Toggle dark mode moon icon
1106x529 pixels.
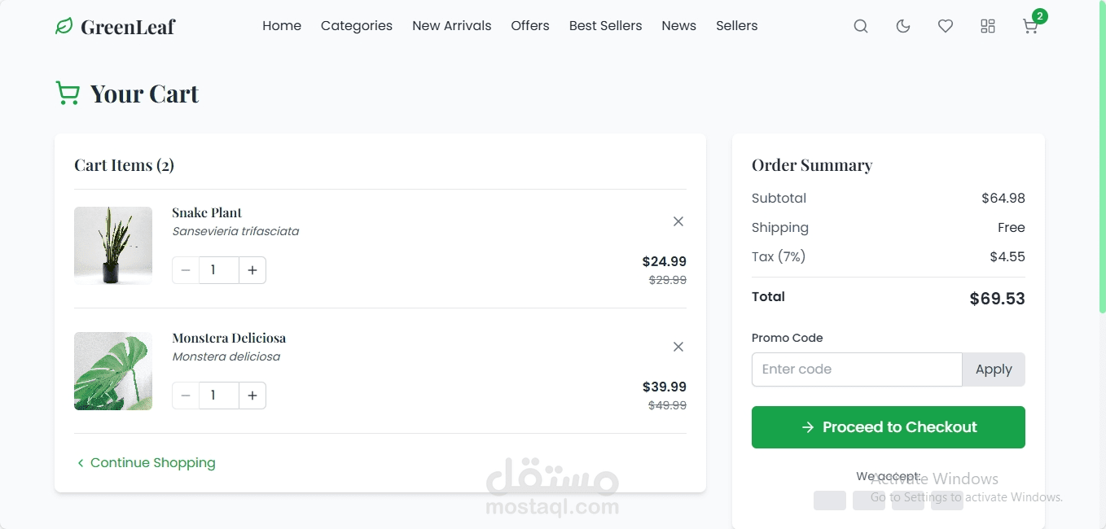[903, 26]
